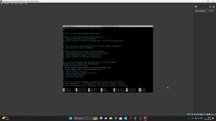Viewport: 216px width, 121px height.
Task: Click the notification center icon in the VirtualBox panel
Action: [196, 7]
